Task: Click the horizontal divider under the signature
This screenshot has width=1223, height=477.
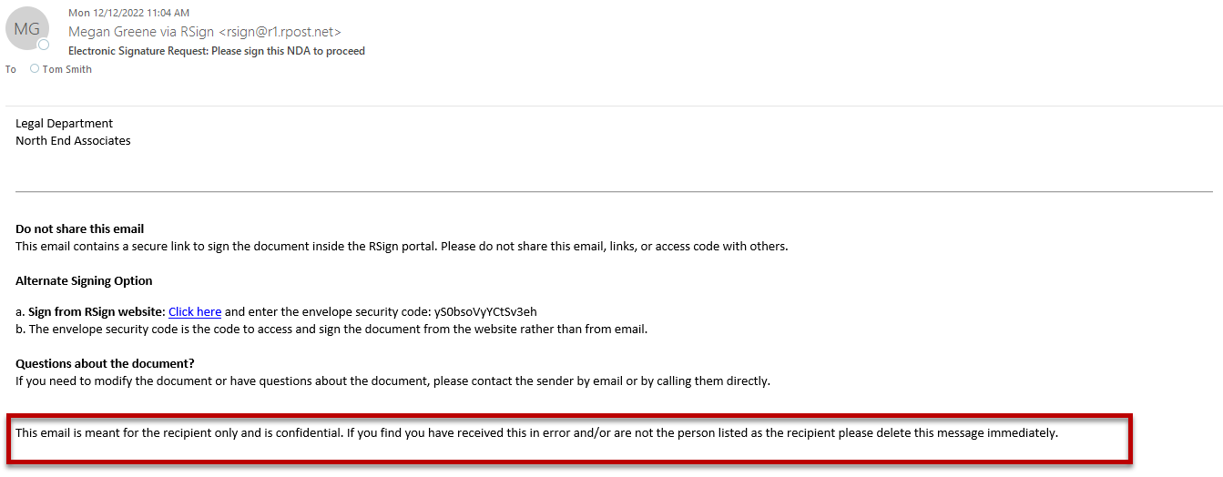Action: tap(614, 191)
